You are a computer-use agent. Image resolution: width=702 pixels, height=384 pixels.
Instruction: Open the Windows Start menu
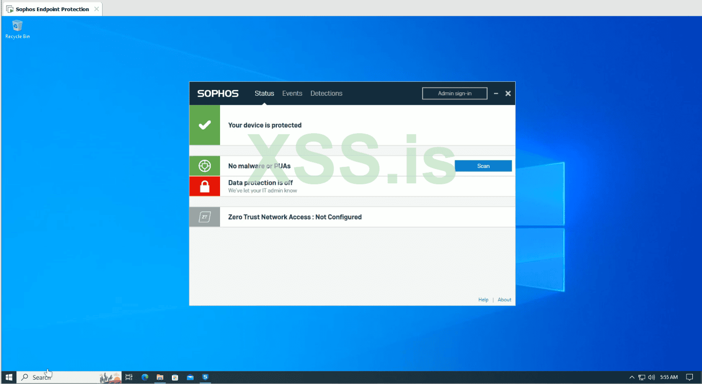(x=9, y=377)
